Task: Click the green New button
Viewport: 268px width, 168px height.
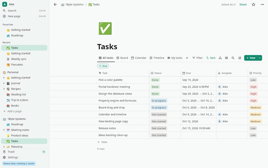Action: tap(251, 58)
